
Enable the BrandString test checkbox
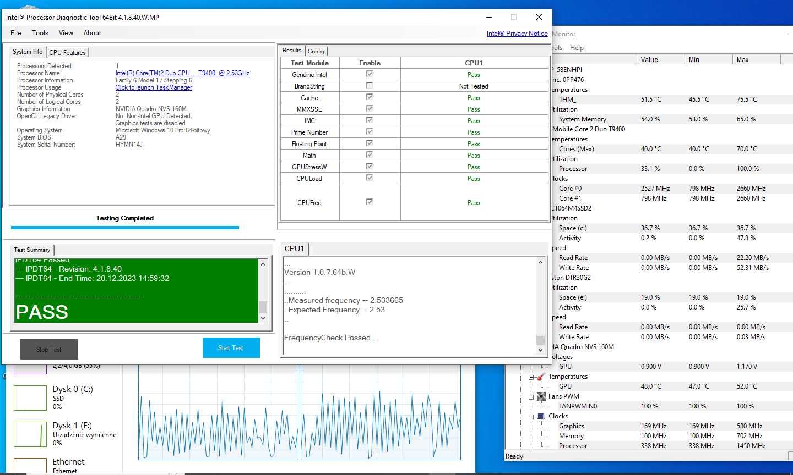[x=370, y=85]
